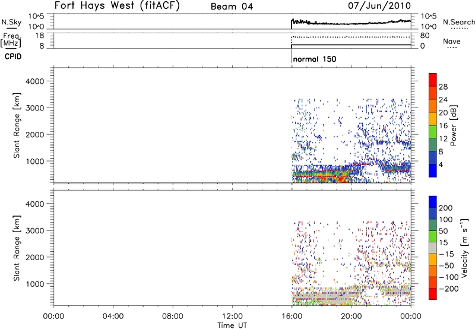The height and width of the screenshot is (329, 475).
Task: Click the "12" power colorbar label
Action: tap(443, 139)
